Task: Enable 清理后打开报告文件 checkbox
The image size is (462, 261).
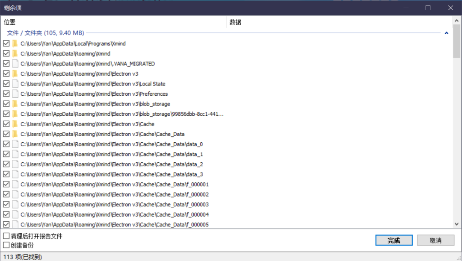Action: (6, 236)
